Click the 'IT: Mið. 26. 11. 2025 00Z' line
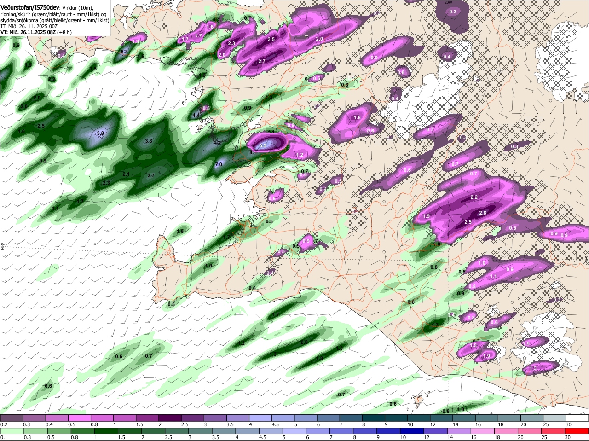The width and height of the screenshot is (589, 441). (x=29, y=26)
